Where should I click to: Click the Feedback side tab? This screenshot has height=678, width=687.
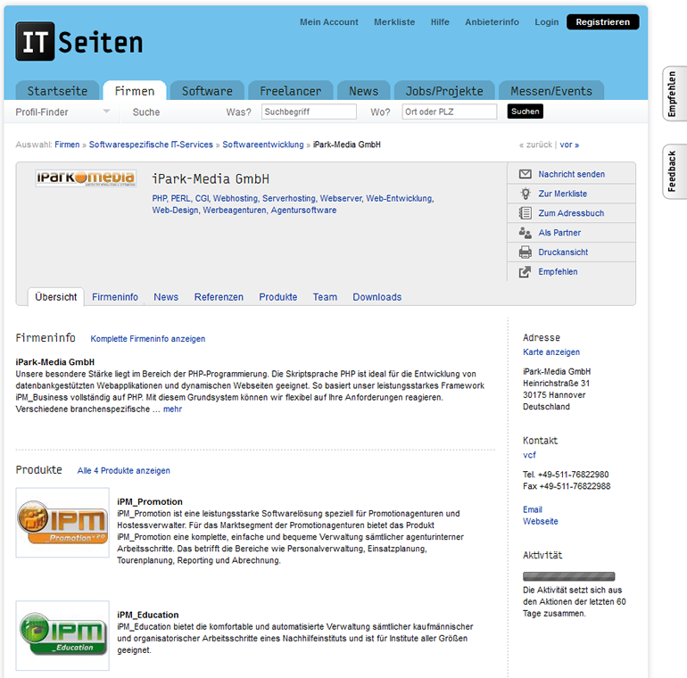[x=673, y=171]
